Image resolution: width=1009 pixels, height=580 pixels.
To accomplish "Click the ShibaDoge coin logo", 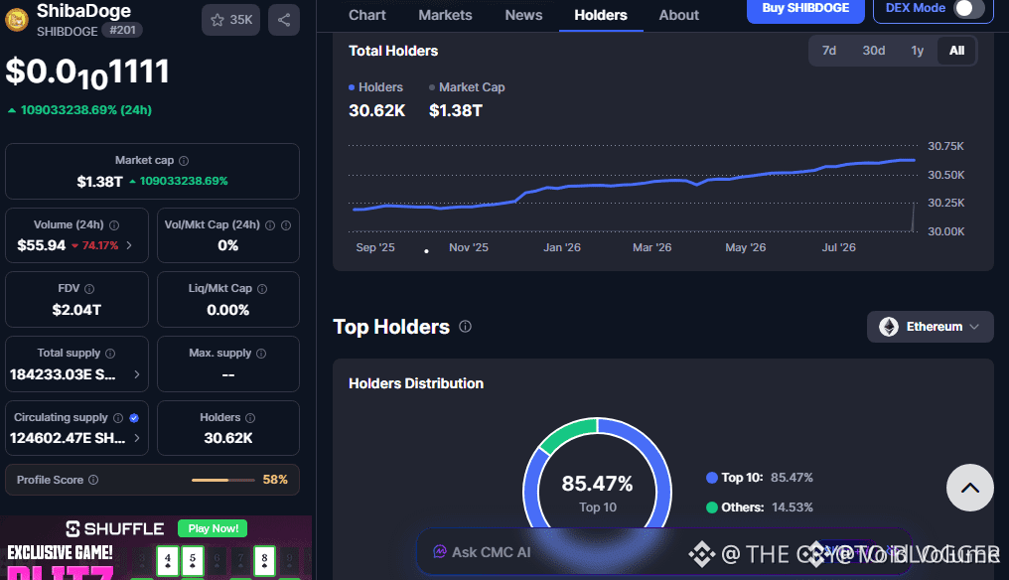I will coord(17,20).
